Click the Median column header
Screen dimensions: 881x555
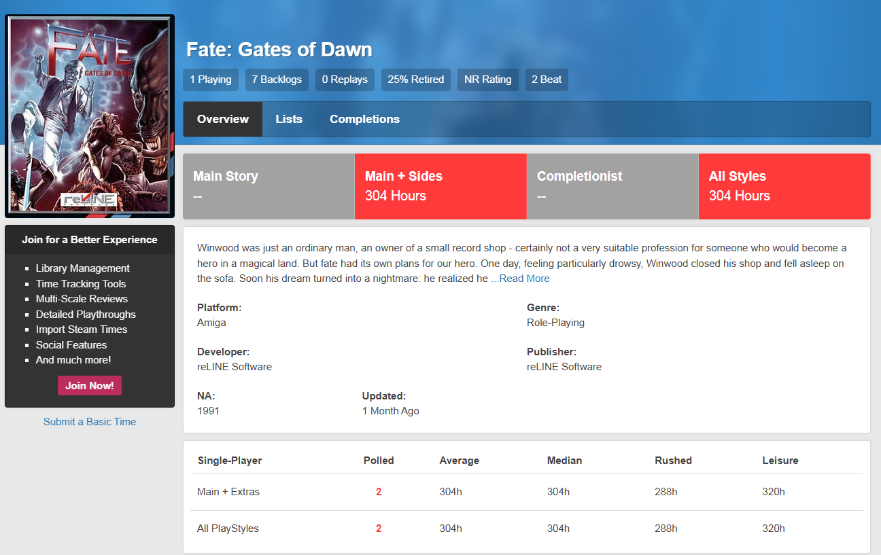pos(564,461)
